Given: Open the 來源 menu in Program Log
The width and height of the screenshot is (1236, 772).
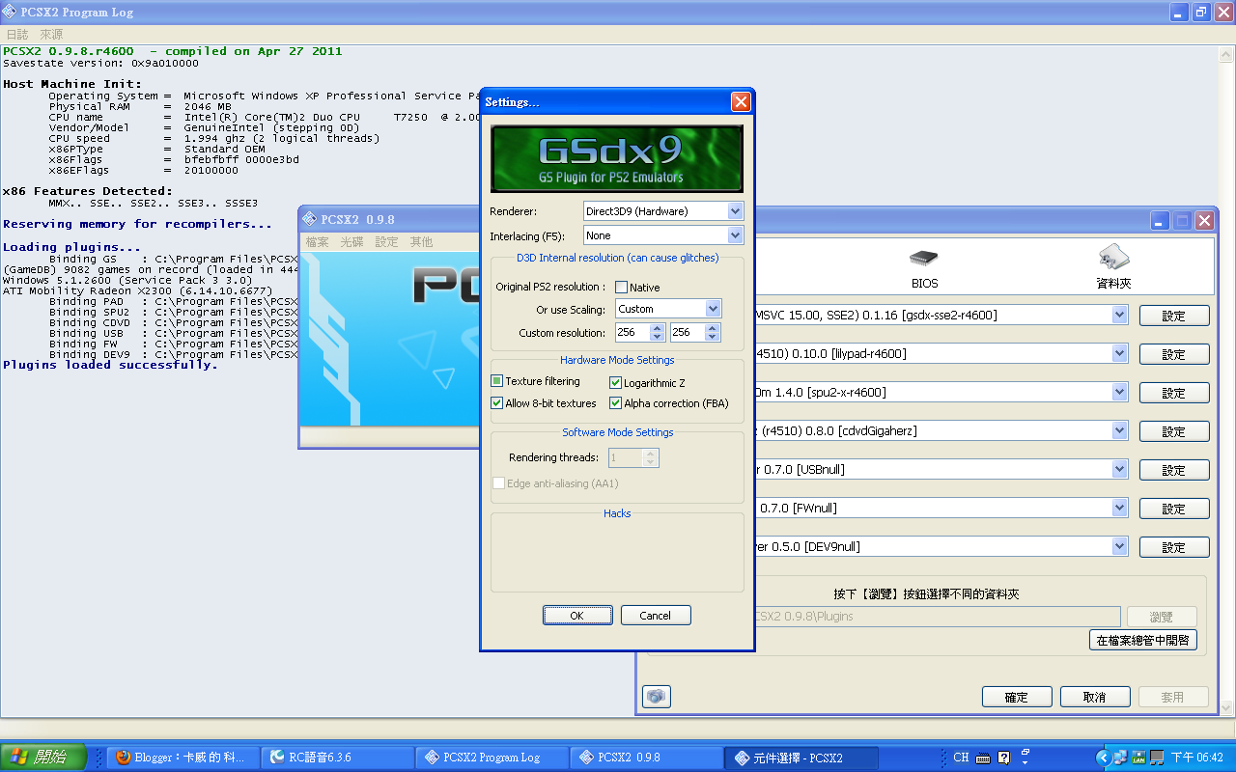Looking at the screenshot, I should [x=51, y=35].
